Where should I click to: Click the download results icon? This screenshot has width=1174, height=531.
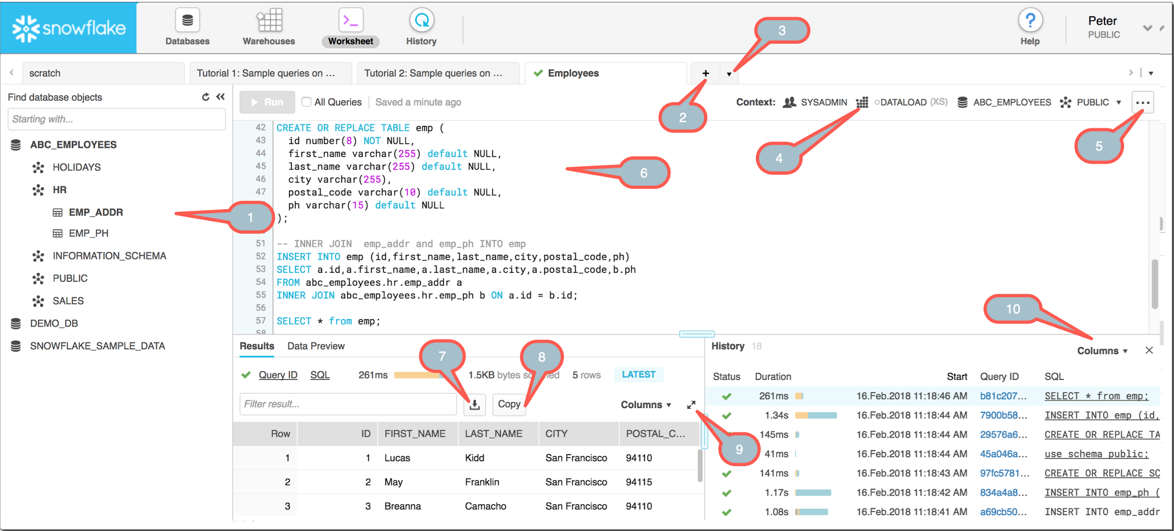coord(475,404)
